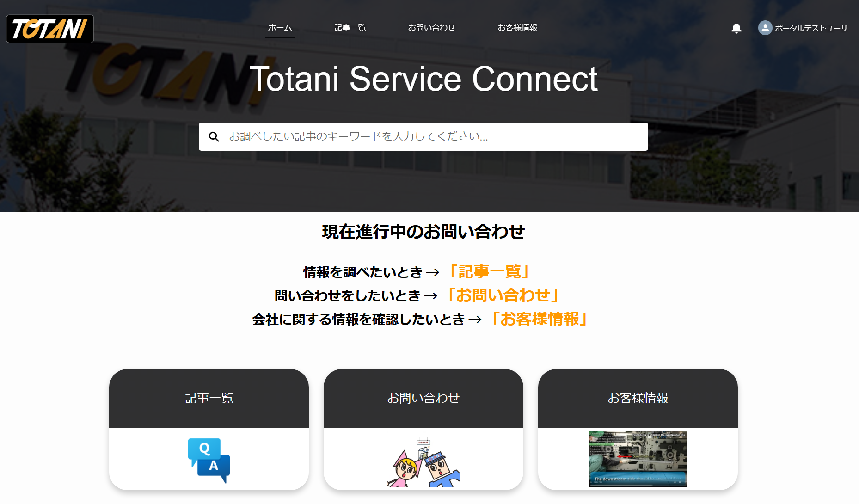Focus the article keyword search field
This screenshot has width=859, height=504.
(x=423, y=136)
